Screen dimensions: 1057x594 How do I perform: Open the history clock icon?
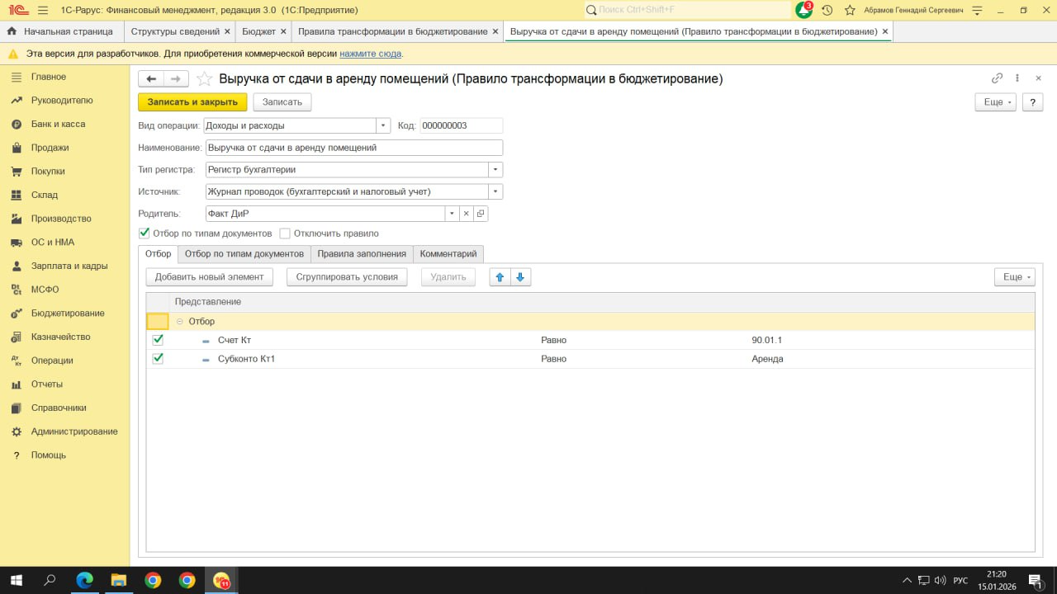click(x=827, y=10)
